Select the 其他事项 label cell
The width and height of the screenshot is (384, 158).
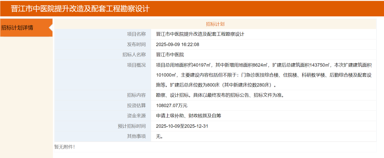[x=103, y=136]
